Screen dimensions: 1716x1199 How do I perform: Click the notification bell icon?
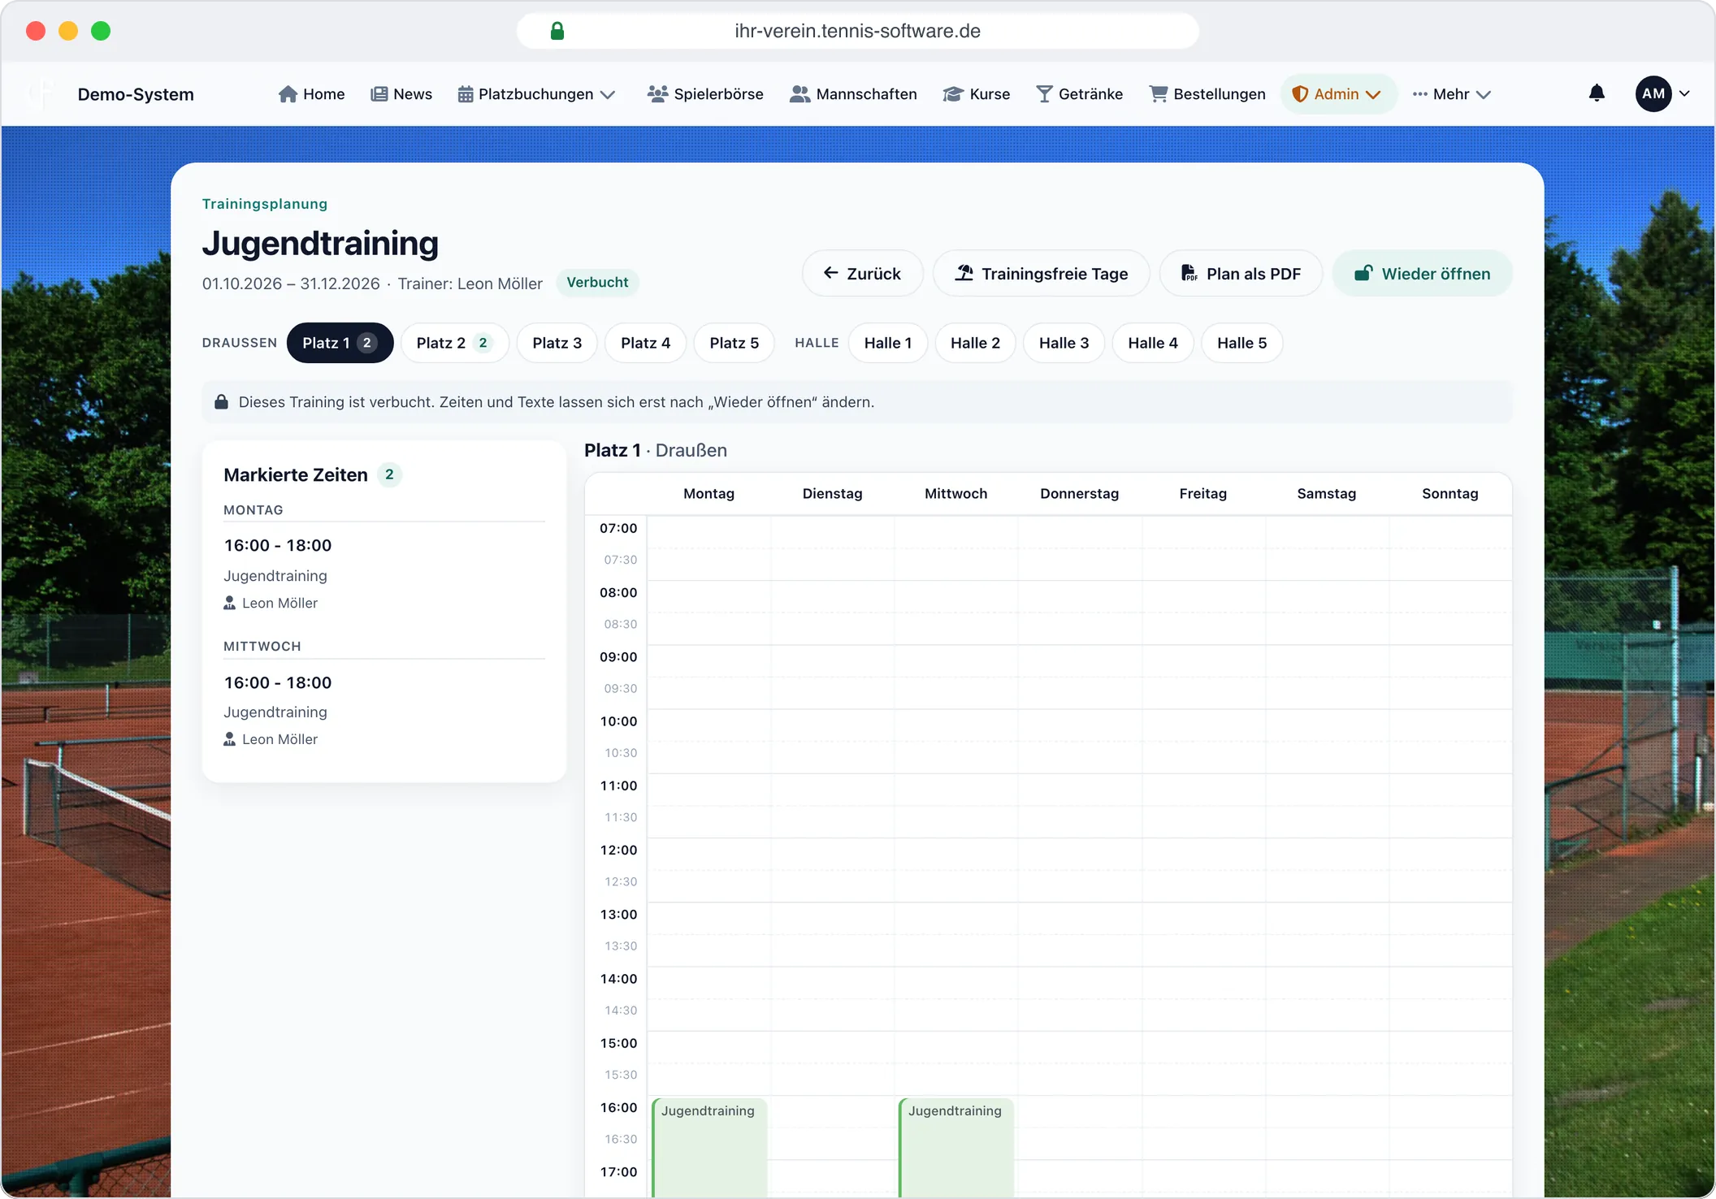click(x=1597, y=93)
